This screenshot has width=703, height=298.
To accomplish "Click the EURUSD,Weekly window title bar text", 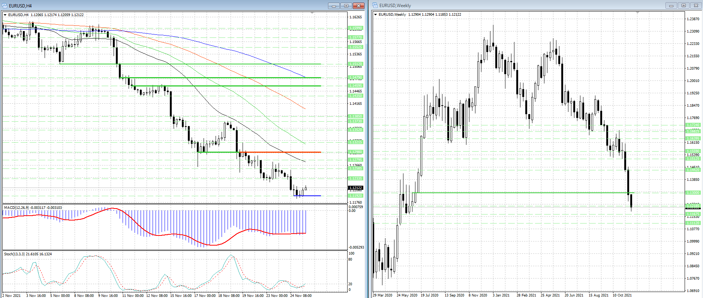I will click(x=395, y=6).
